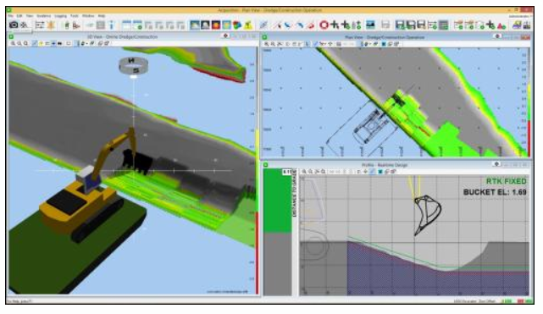
Task: Click the red circle icon in main toolbar
Action: point(324,25)
